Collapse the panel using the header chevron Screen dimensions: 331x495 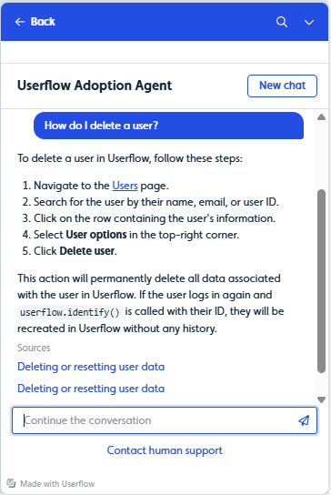(x=309, y=23)
